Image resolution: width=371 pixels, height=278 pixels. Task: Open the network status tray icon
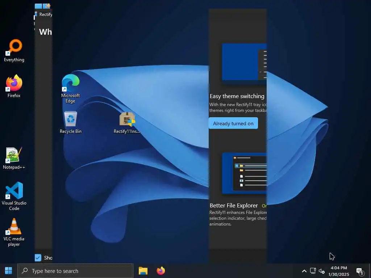tap(313, 271)
